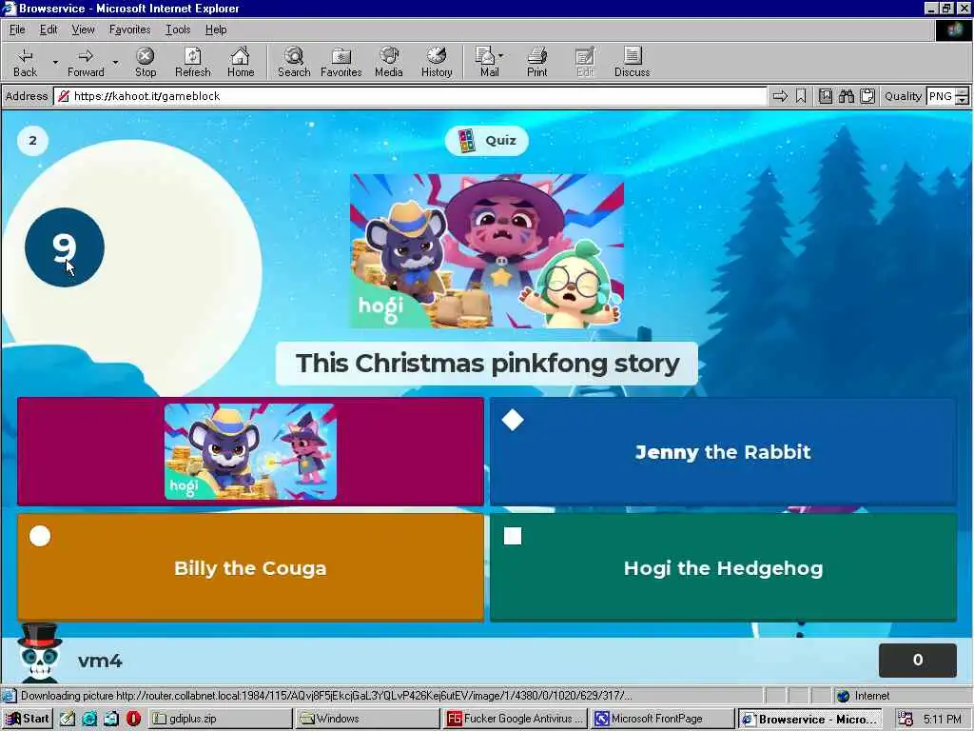Choose the red image answer tile
Viewport: 974px width, 731px height.
pyautogui.click(x=250, y=451)
